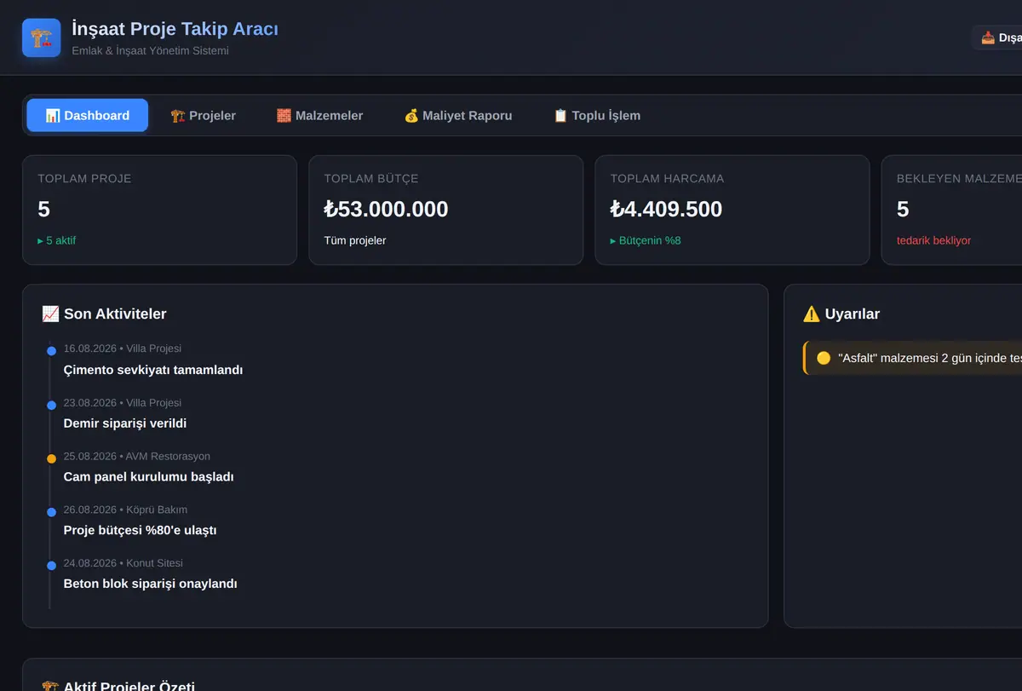Click the Bütçenin %8 text
The height and width of the screenshot is (691, 1022).
tap(646, 240)
